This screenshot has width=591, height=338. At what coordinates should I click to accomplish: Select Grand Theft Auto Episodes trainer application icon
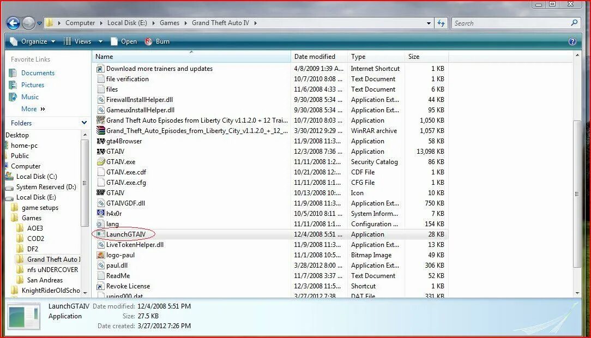point(100,120)
